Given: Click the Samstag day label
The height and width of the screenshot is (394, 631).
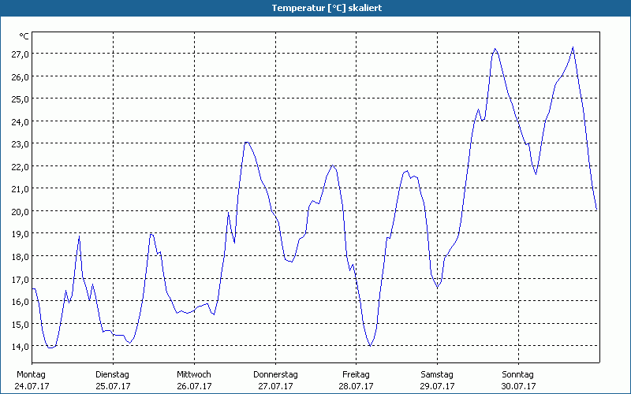Looking at the screenshot, I should (x=437, y=374).
